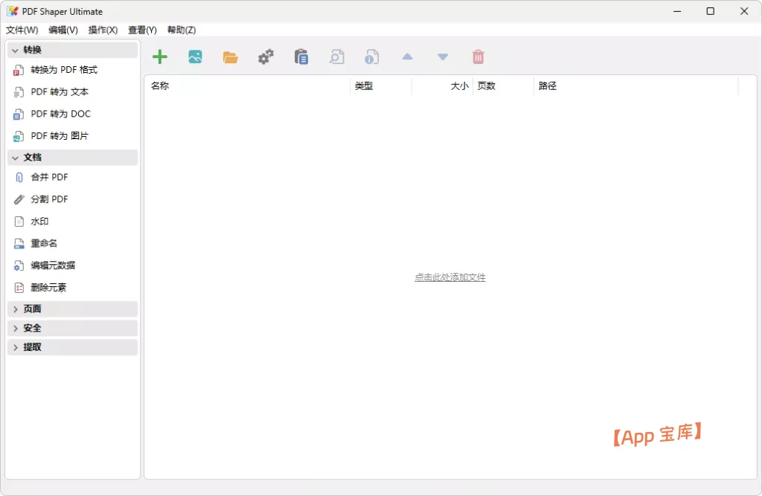The height and width of the screenshot is (496, 762).
Task: Collapse the 转换 section
Action: pos(31,50)
